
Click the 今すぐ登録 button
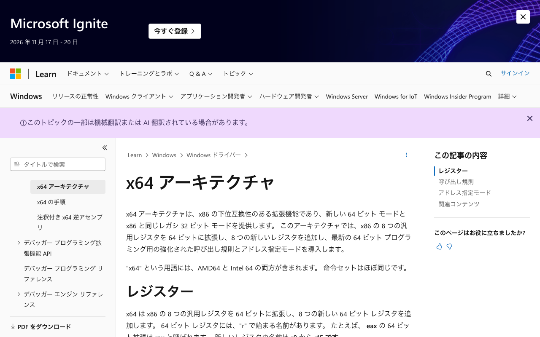(175, 31)
